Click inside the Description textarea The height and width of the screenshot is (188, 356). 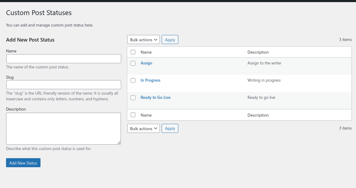click(63, 129)
